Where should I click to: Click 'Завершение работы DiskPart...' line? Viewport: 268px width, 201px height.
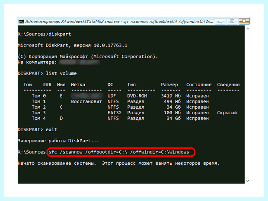click(58, 141)
